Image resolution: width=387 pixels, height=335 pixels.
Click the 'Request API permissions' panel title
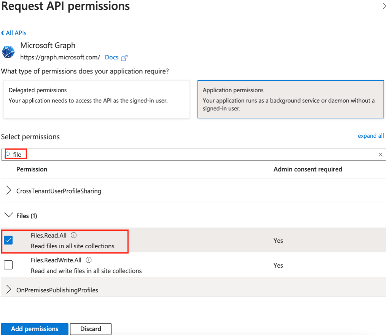pyautogui.click(x=65, y=6)
